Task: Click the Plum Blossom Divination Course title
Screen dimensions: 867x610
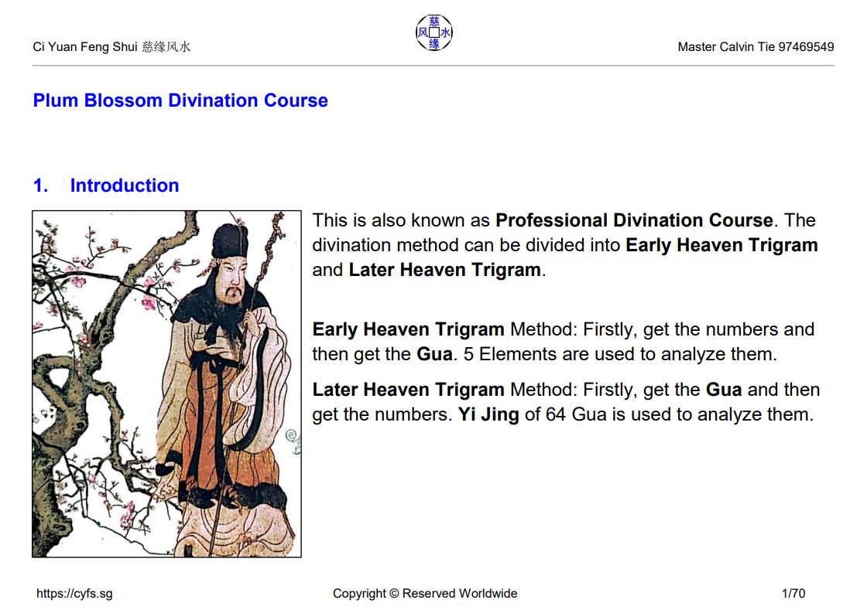Action: click(x=180, y=101)
